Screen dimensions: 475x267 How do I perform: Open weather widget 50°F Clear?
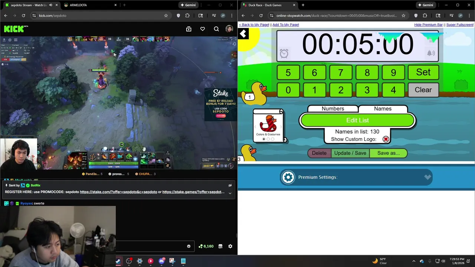379,261
